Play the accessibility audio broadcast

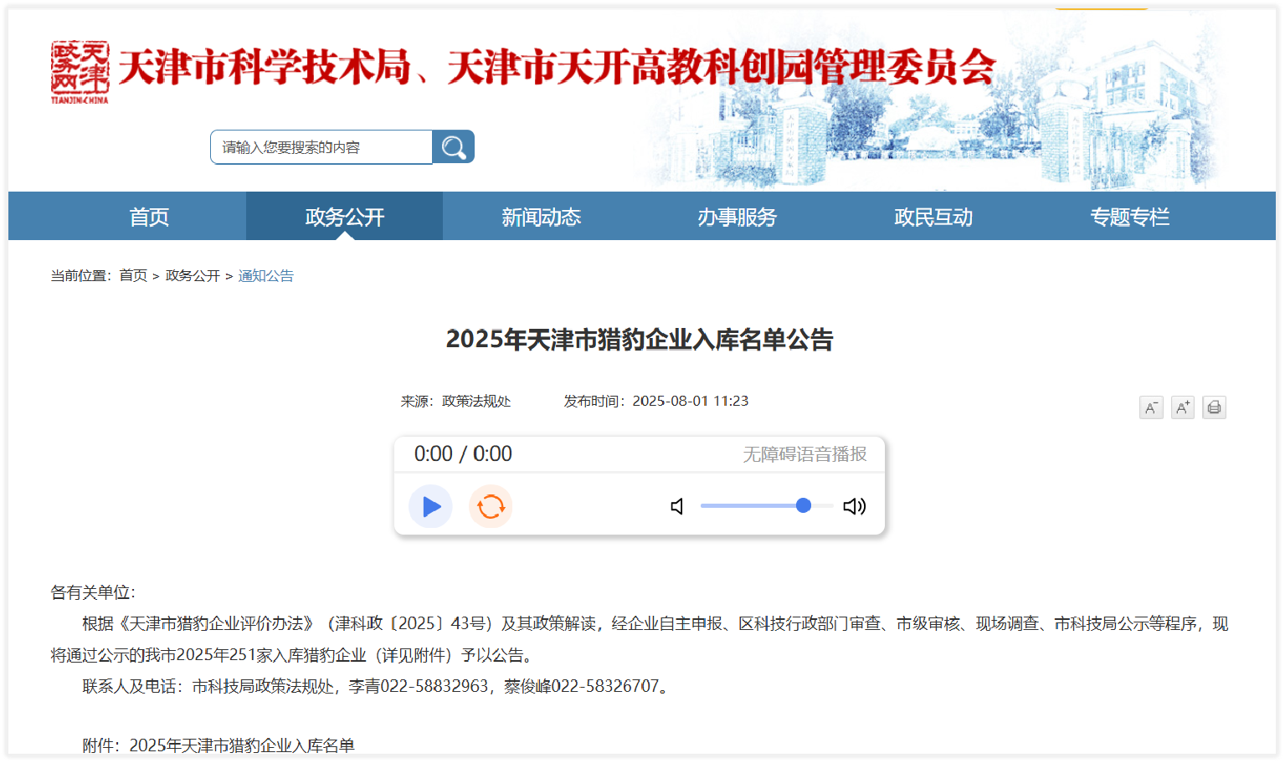[x=430, y=506]
